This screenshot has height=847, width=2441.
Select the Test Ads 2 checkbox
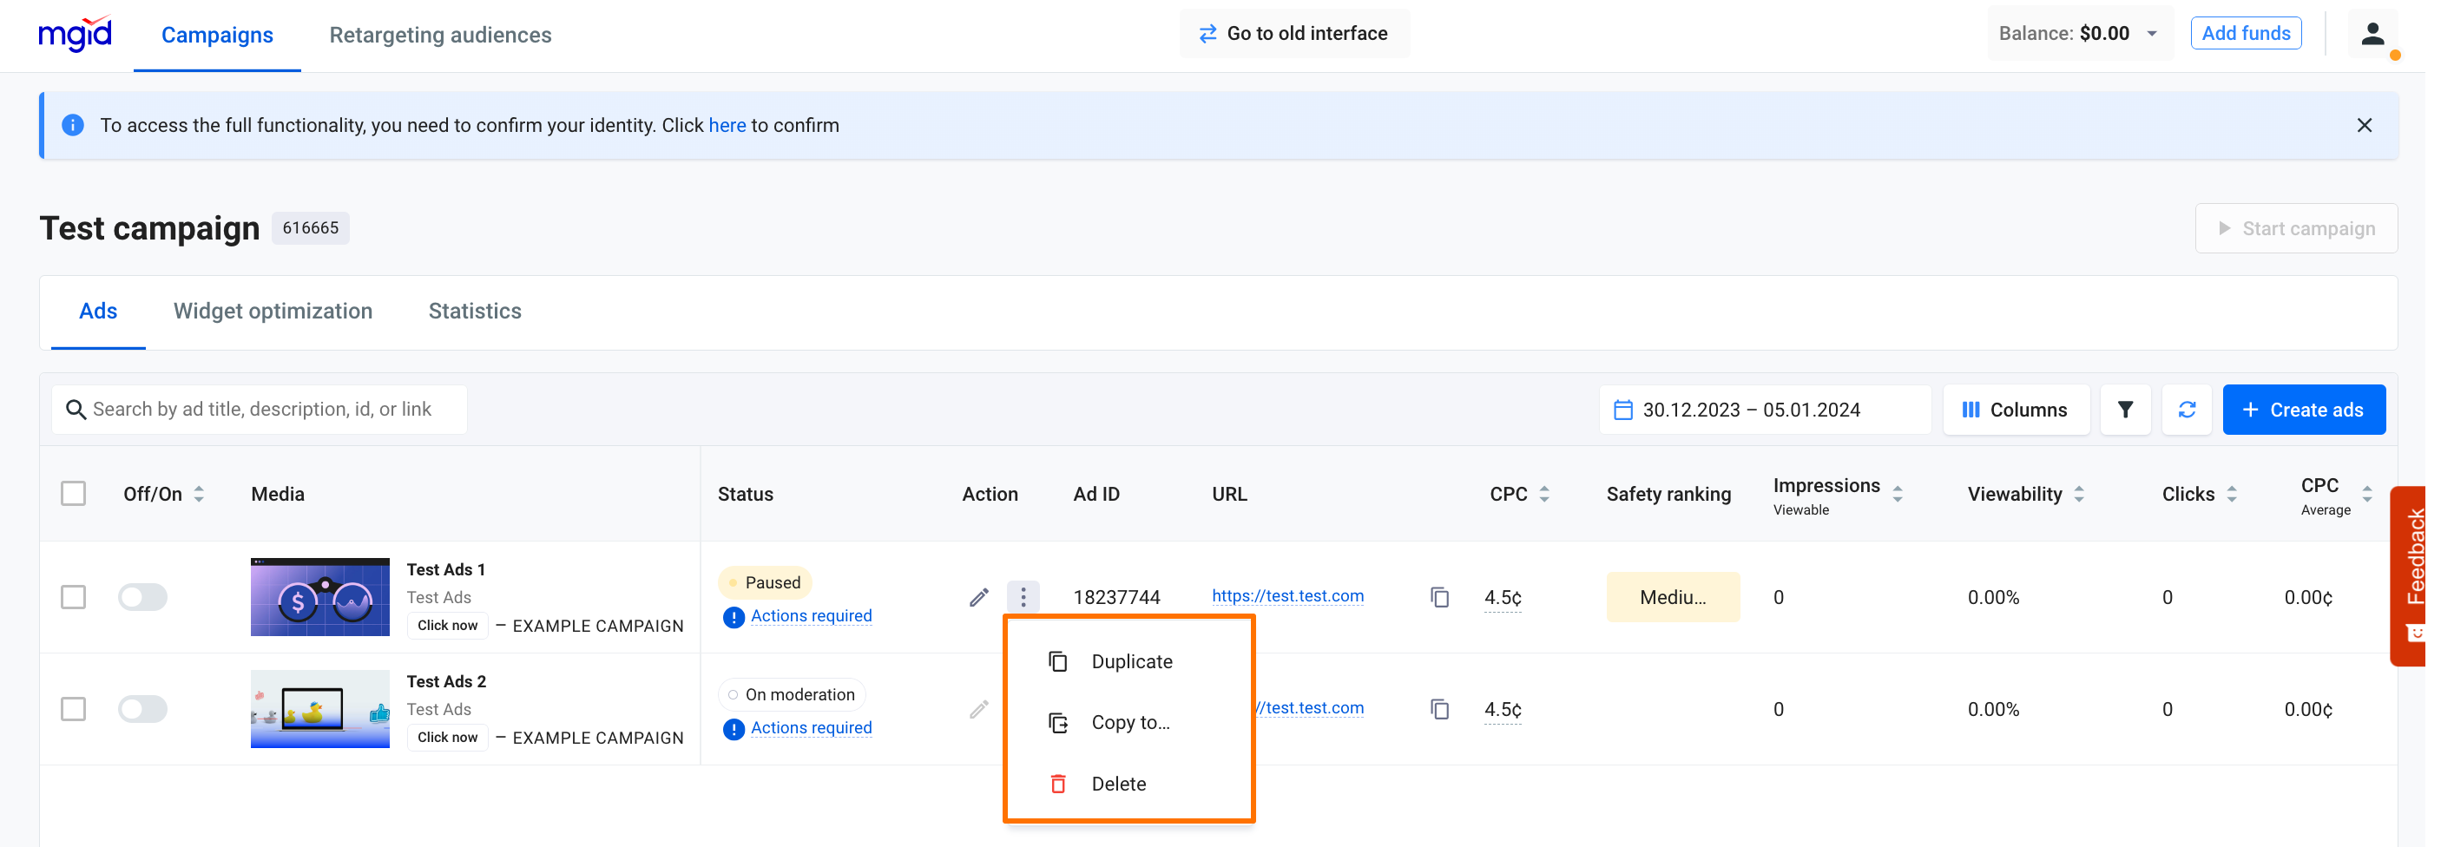click(73, 709)
